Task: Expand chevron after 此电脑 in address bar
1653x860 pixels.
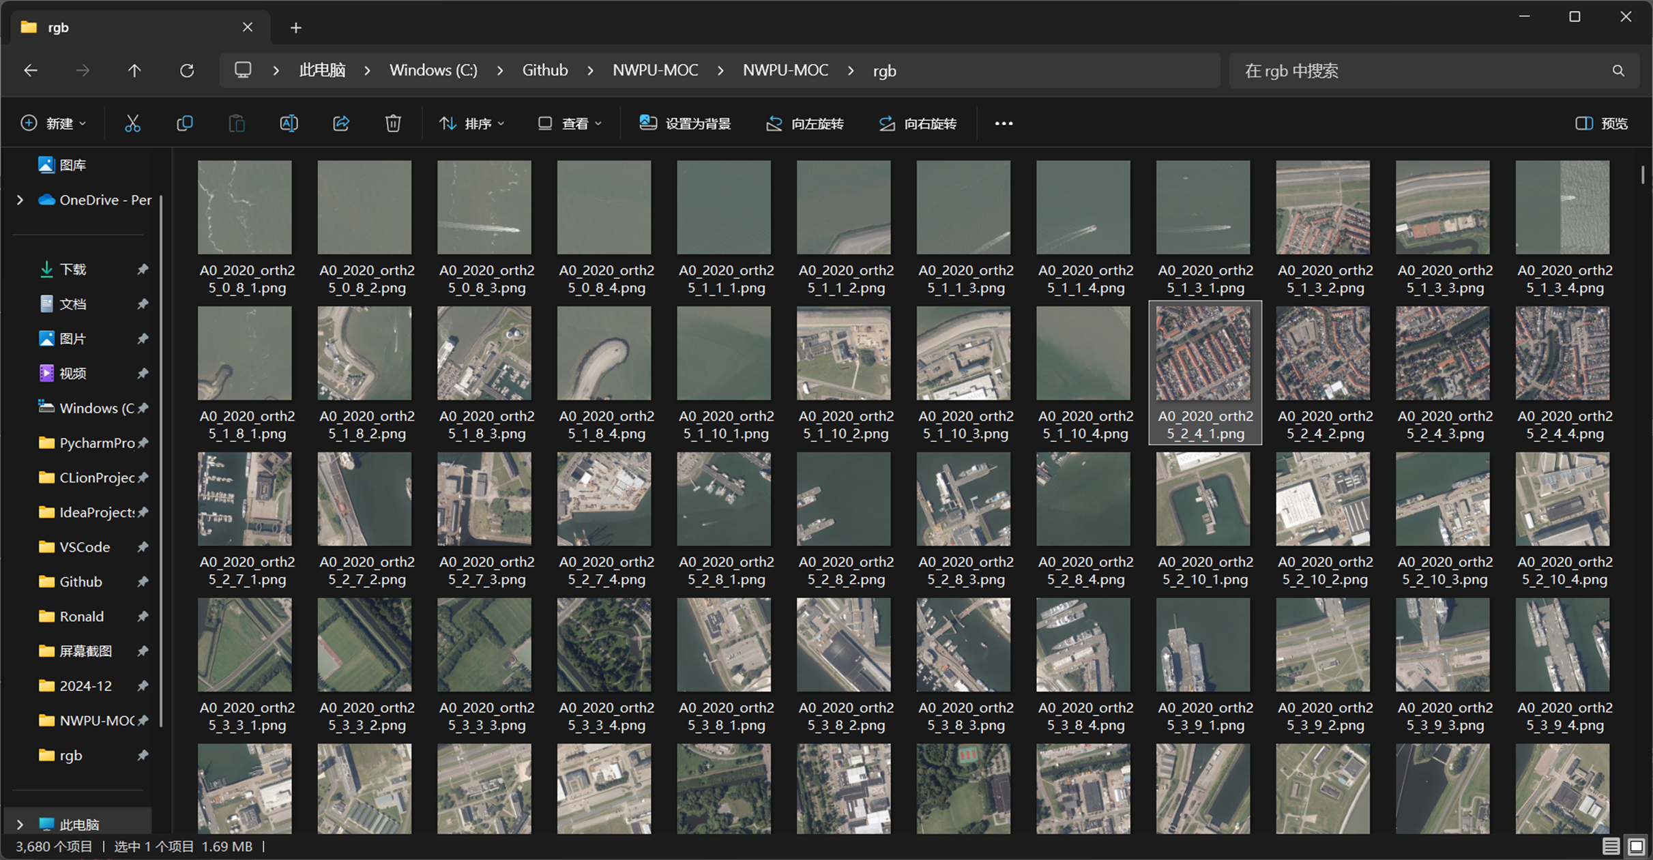Action: [367, 71]
